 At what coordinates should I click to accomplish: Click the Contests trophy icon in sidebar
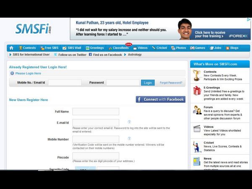tap(197, 75)
